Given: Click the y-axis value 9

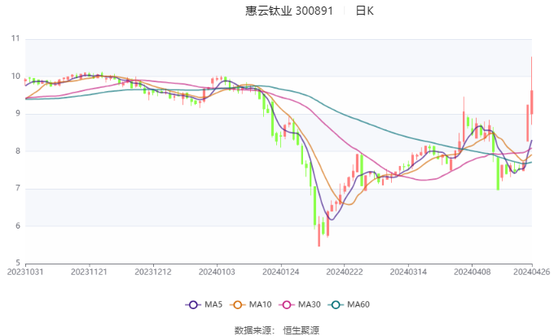Looking at the screenshot, I should point(18,114).
